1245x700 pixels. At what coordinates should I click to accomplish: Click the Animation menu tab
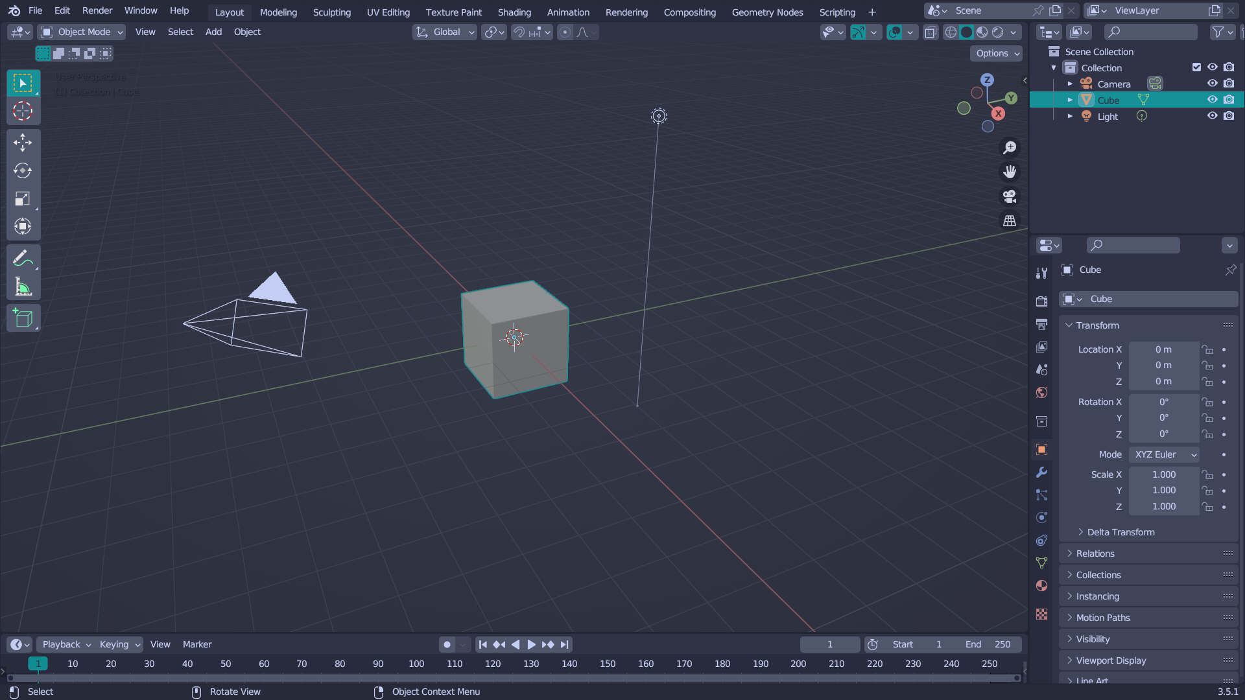click(x=568, y=12)
